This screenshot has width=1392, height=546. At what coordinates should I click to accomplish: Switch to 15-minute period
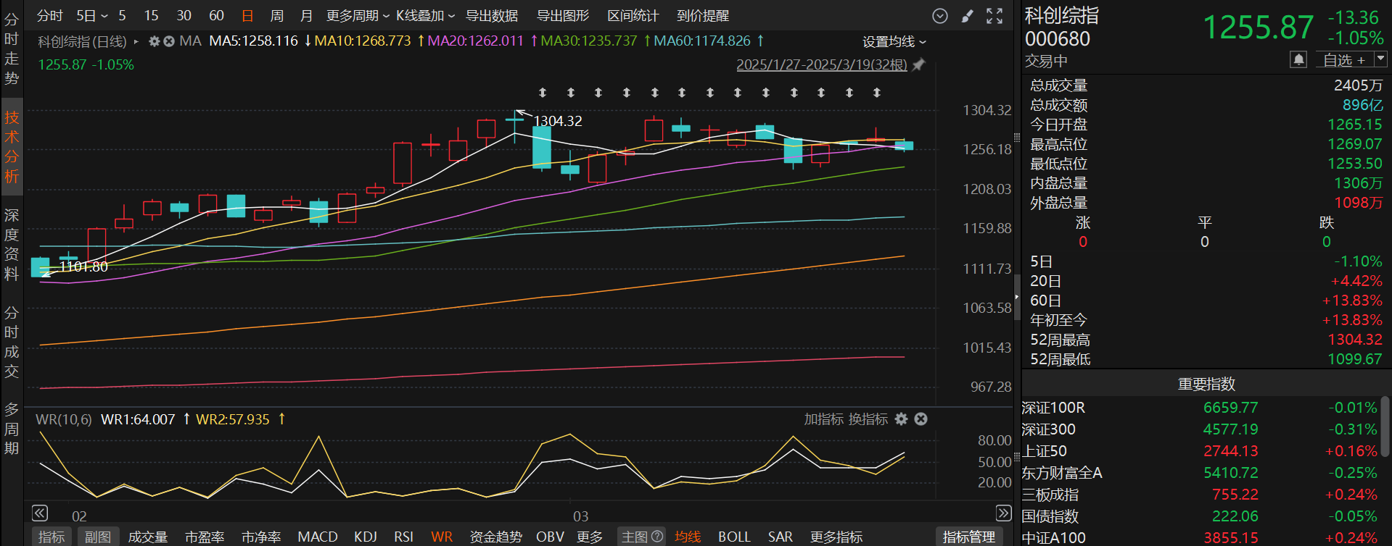(x=151, y=15)
